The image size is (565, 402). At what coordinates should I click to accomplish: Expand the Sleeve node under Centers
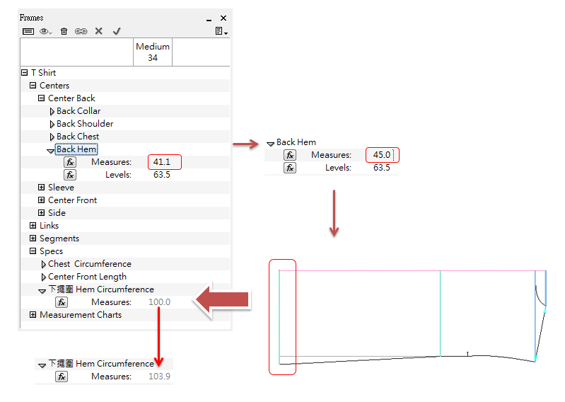tap(42, 188)
